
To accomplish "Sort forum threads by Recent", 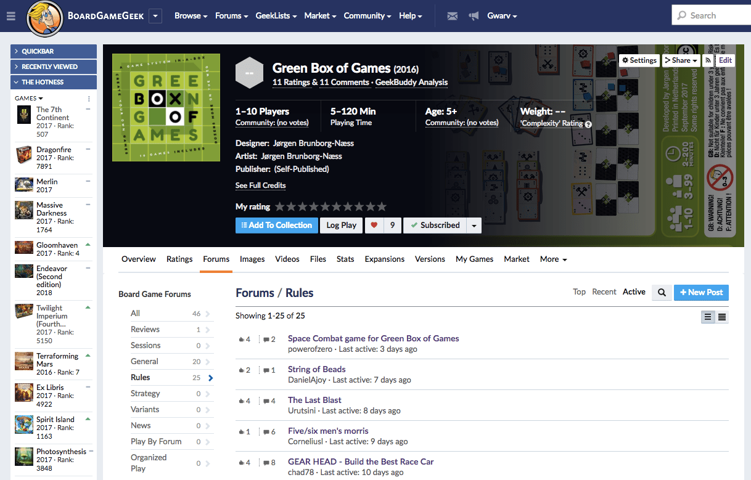I will [604, 292].
